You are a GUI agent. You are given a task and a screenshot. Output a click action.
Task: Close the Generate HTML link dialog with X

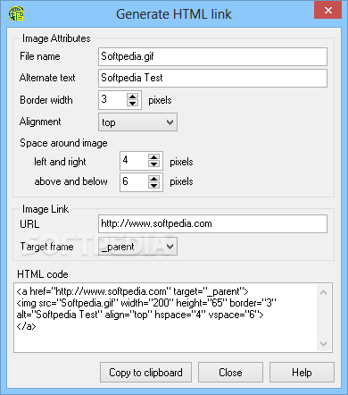[x=327, y=11]
